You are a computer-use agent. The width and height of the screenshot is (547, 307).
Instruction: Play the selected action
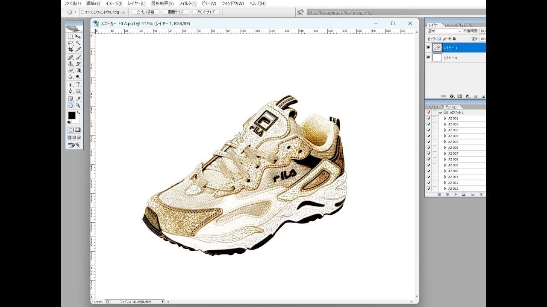click(x=456, y=194)
